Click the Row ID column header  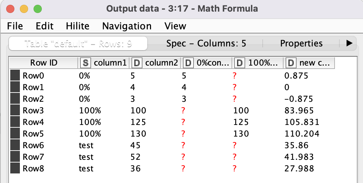43,63
